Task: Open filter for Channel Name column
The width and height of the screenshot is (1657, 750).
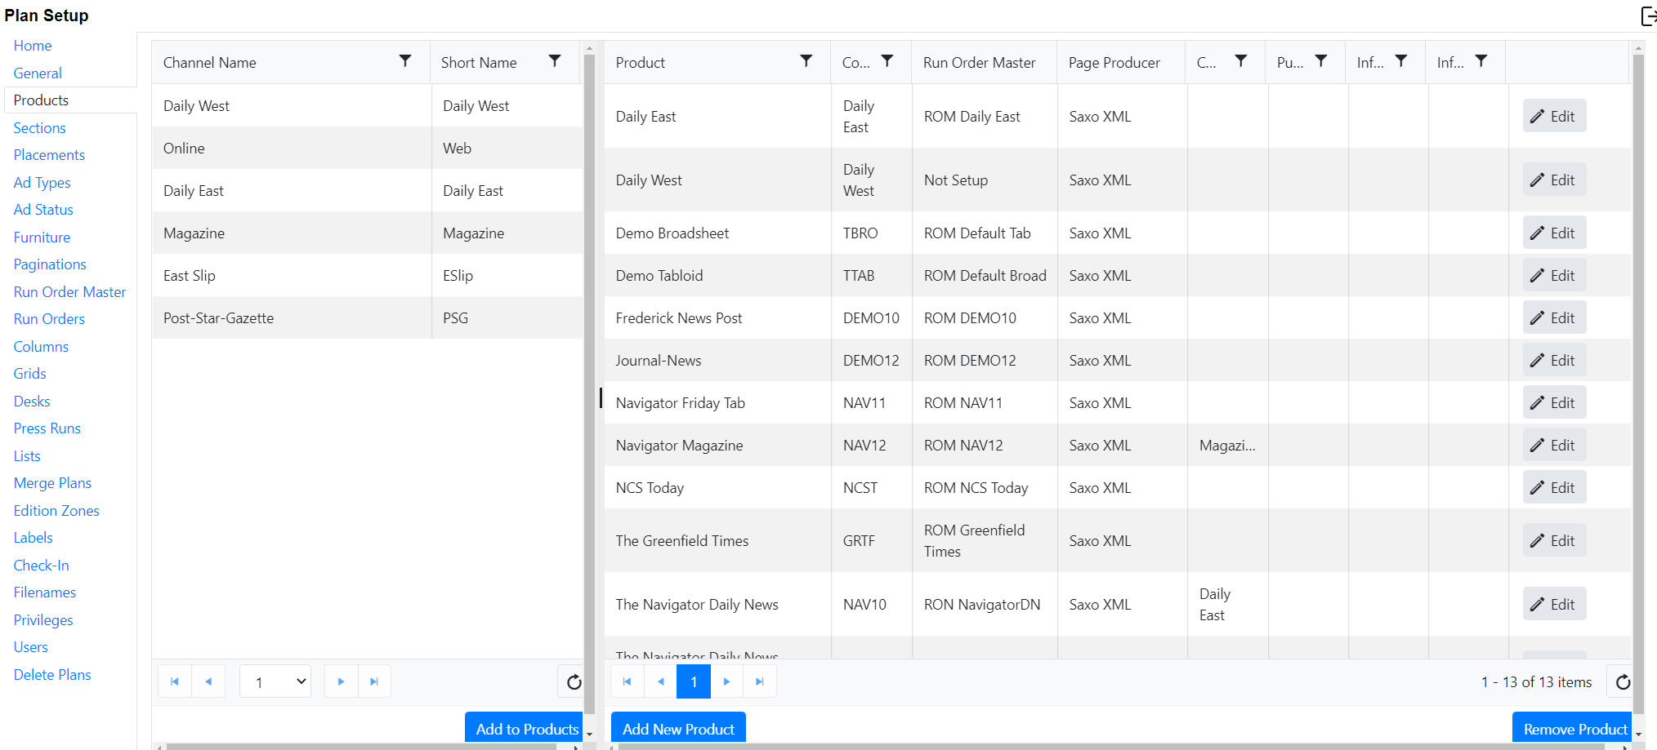Action: coord(404,61)
